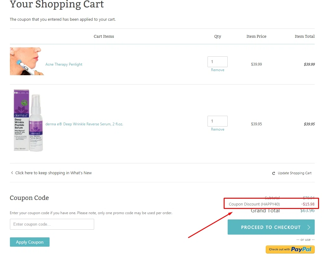The width and height of the screenshot is (324, 264).
Task: Open the Acne Therapy Penlight product link
Action: 63,64
